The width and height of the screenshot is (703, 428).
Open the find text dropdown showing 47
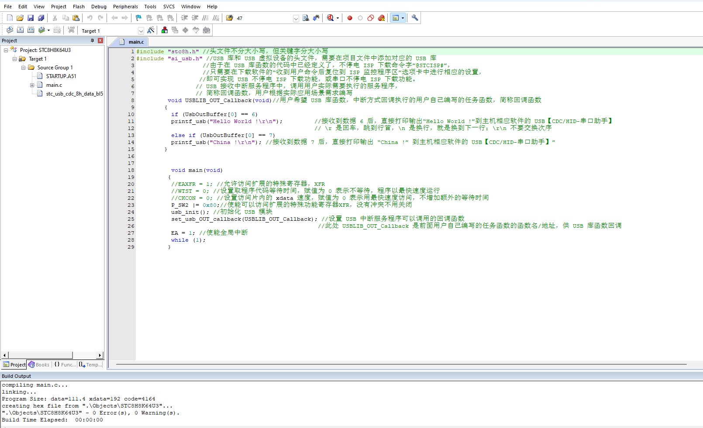point(296,18)
